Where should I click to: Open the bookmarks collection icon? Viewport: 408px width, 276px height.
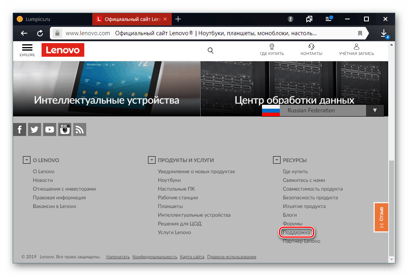309,19
